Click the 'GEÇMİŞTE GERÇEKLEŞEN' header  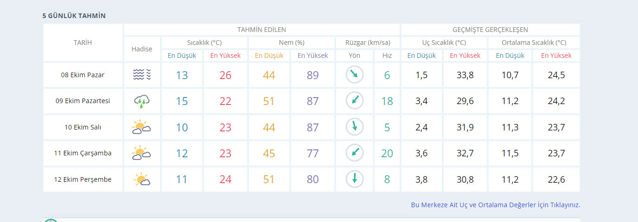coord(490,30)
